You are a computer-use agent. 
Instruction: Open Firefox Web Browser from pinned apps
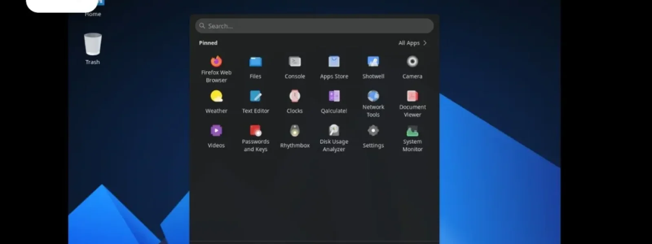coord(216,61)
